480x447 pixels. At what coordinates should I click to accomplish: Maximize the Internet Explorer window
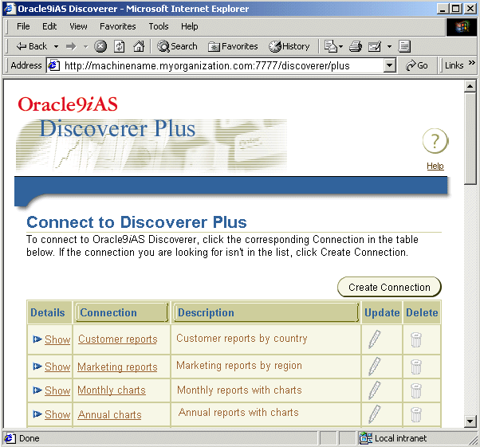pos(456,9)
